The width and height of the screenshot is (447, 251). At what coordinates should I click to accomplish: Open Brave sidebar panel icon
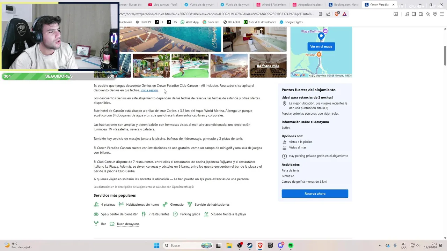[414, 14]
